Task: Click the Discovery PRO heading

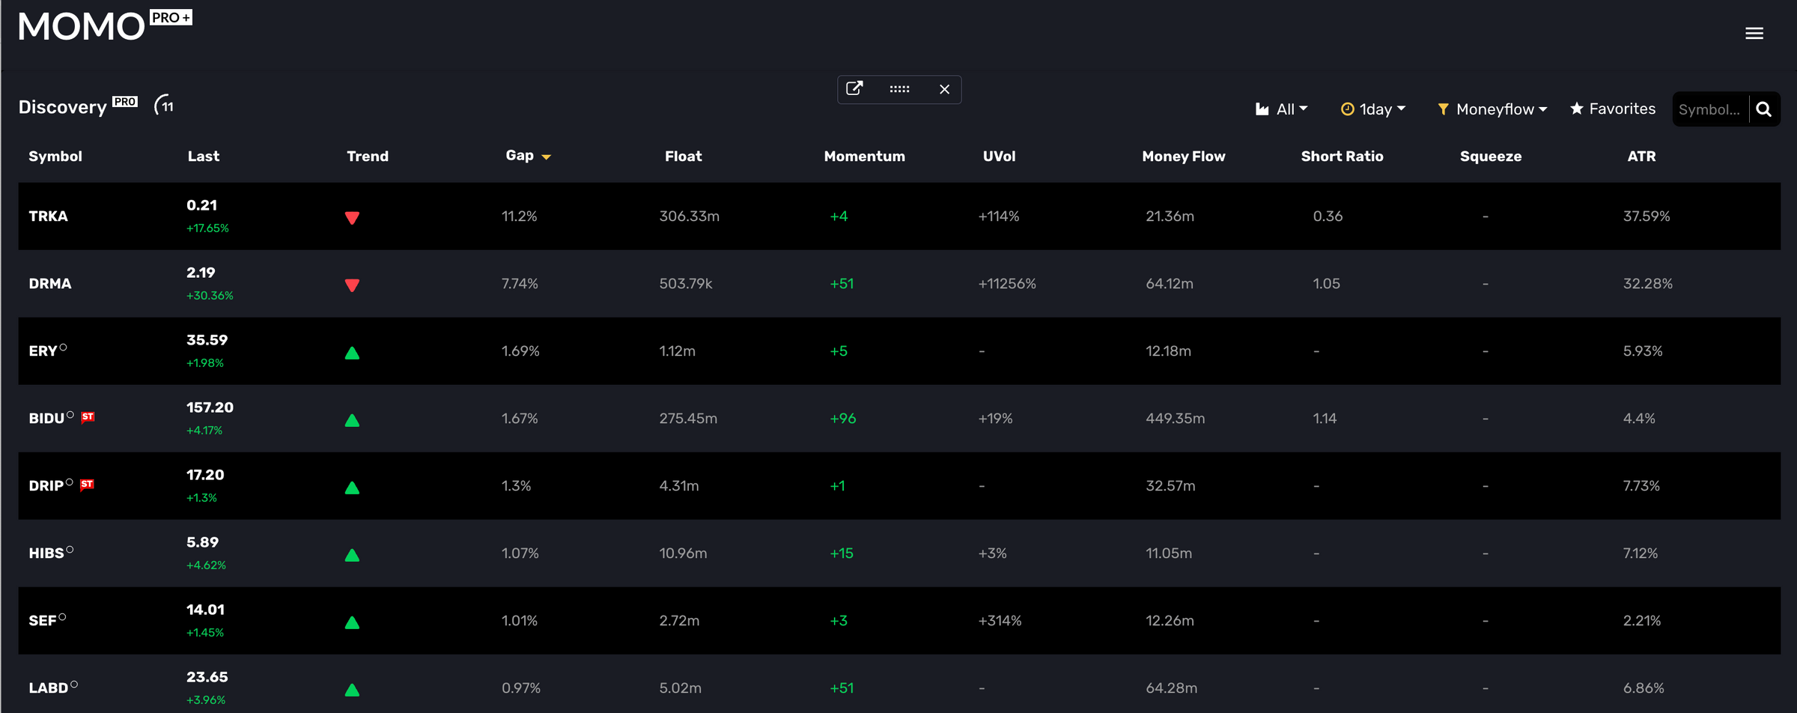Action: click(64, 106)
